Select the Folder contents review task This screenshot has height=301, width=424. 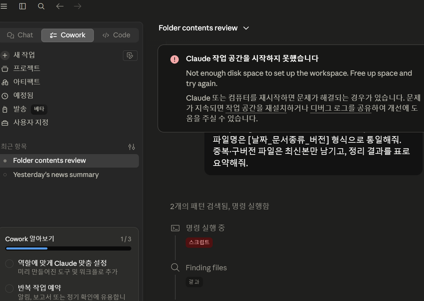click(69, 161)
